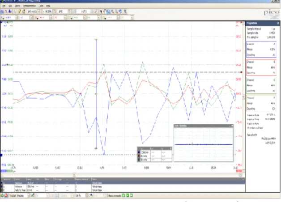Open the trigger mode dropdown
This screenshot has width=281, height=202.
(x=28, y=195)
